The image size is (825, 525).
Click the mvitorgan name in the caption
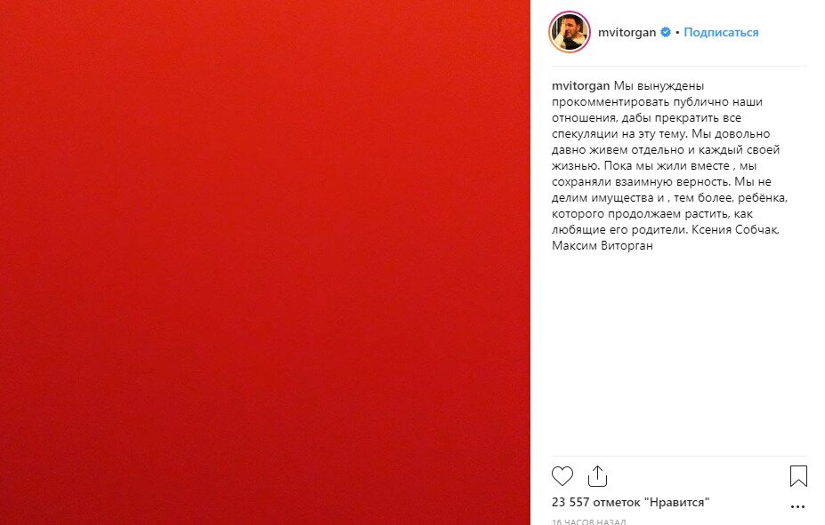pos(580,85)
